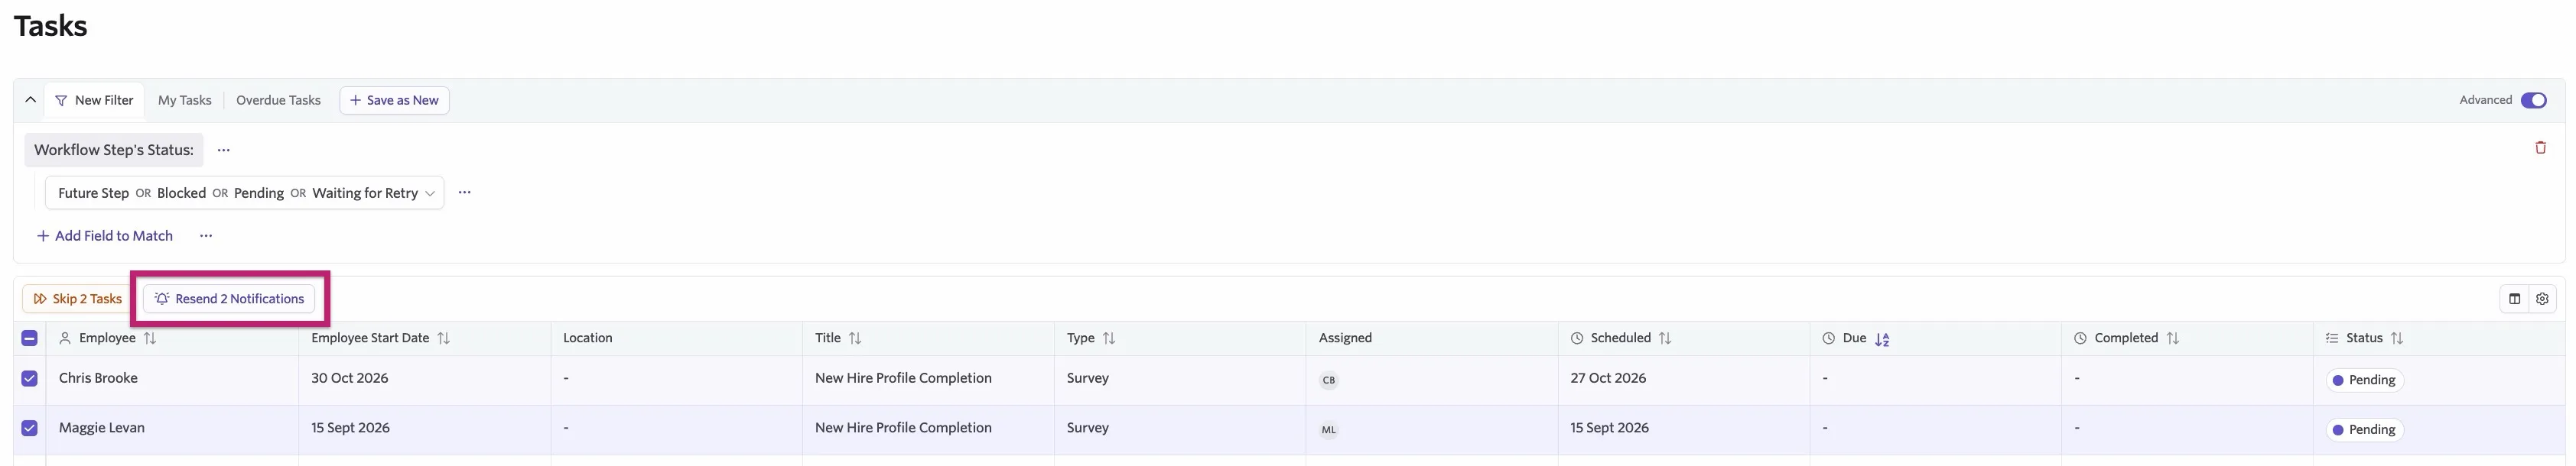
Task: Click the ML assignee avatar
Action: 1328,430
